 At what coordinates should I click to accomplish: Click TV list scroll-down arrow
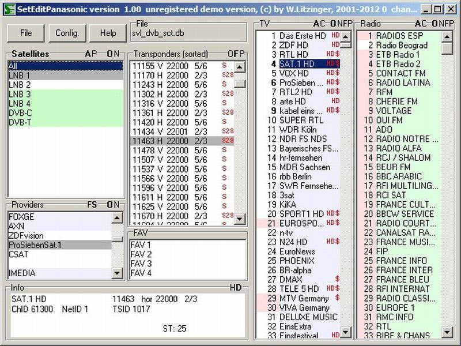pyautogui.click(x=345, y=332)
